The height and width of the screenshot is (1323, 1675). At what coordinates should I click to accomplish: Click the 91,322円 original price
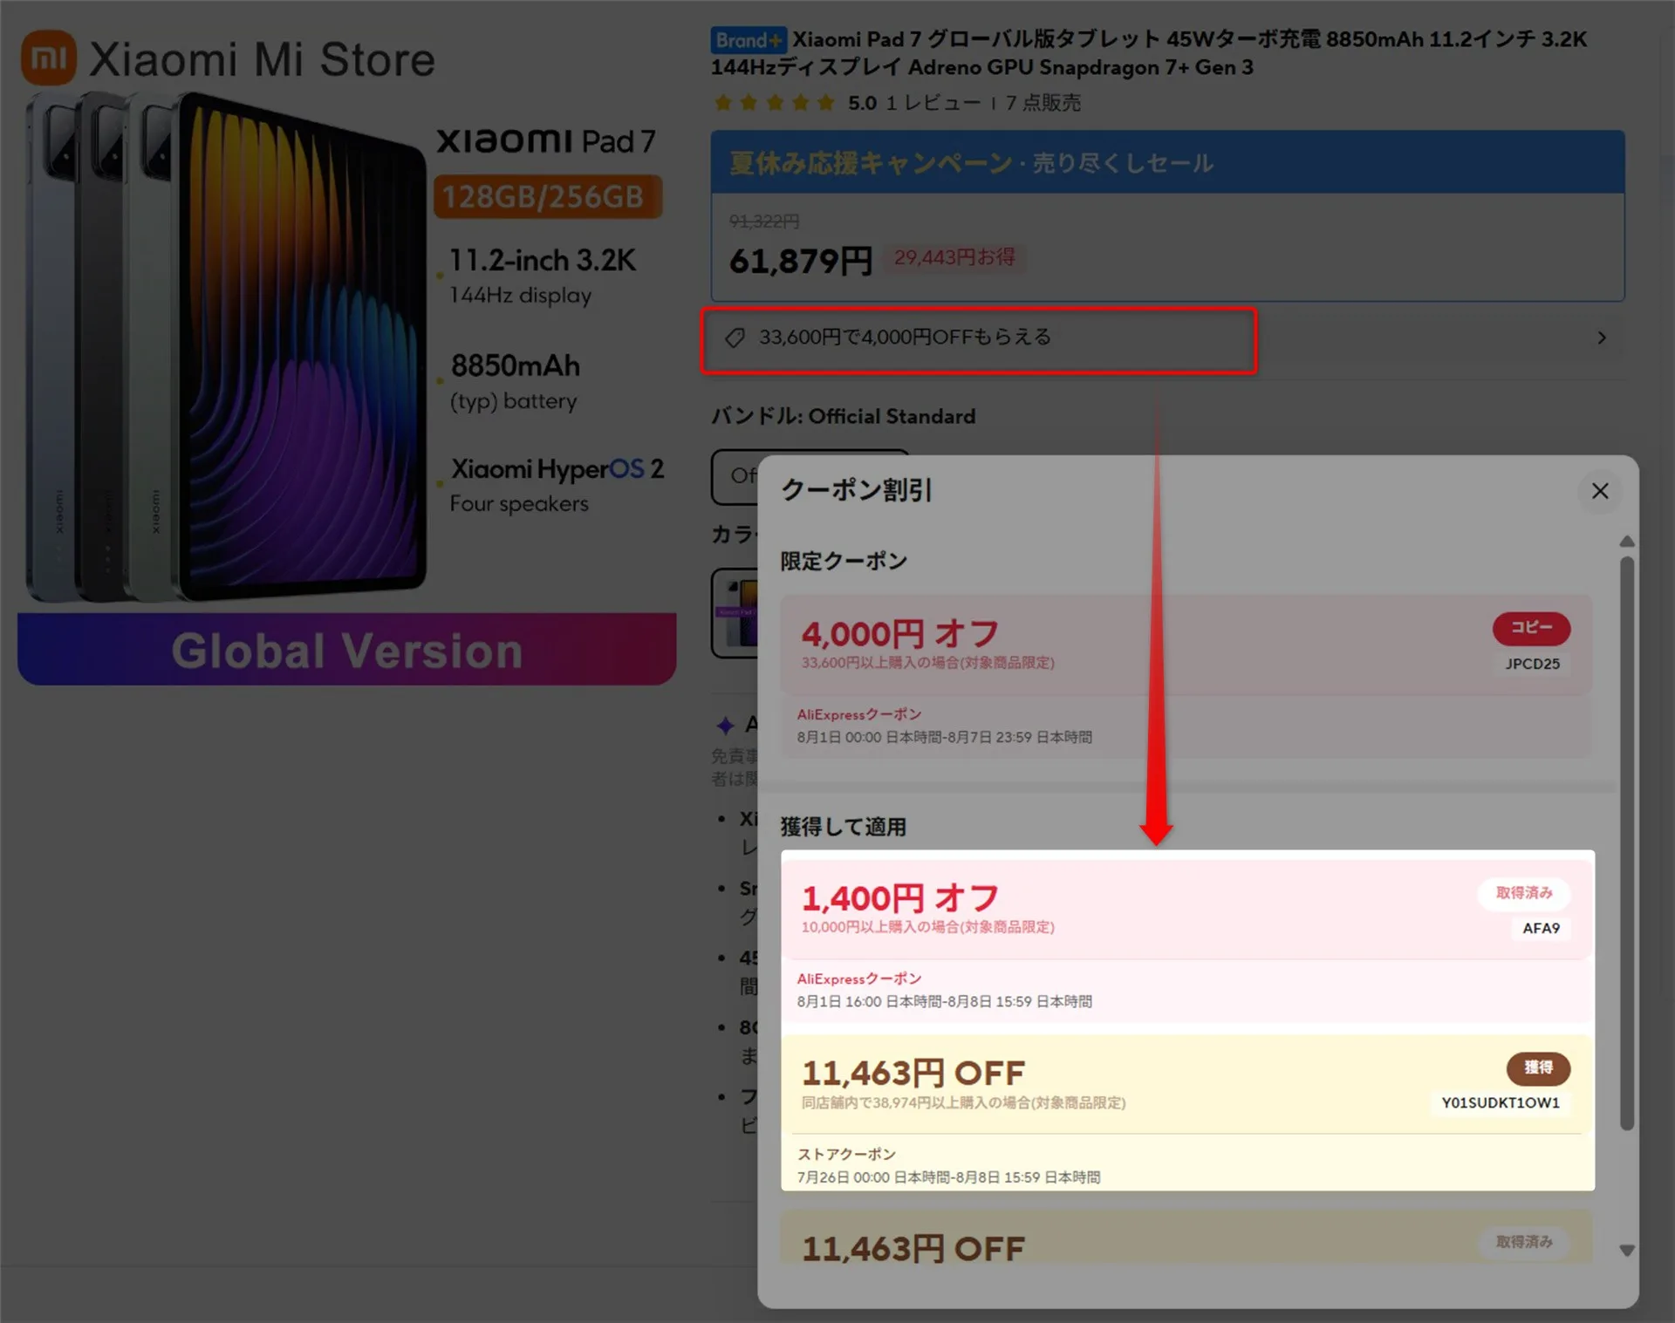[764, 222]
